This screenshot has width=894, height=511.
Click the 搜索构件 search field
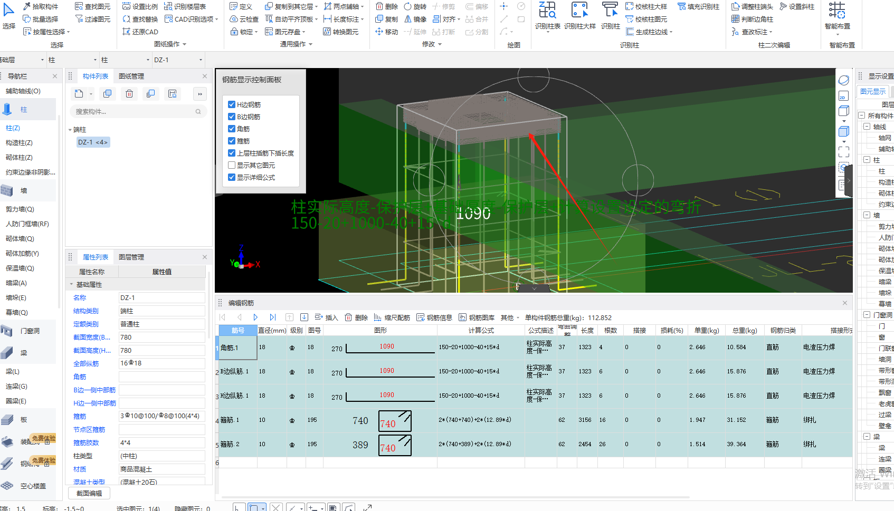[138, 112]
